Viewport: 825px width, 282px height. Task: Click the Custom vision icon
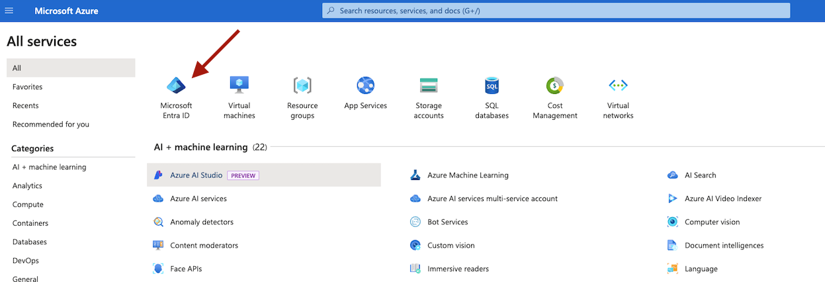[415, 245]
